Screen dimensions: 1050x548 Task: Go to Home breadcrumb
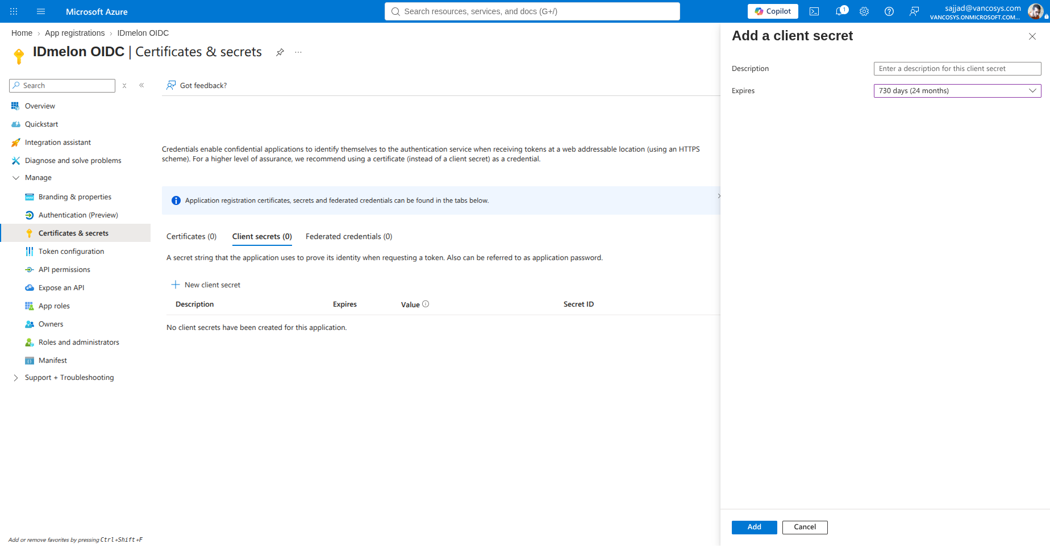click(x=22, y=33)
